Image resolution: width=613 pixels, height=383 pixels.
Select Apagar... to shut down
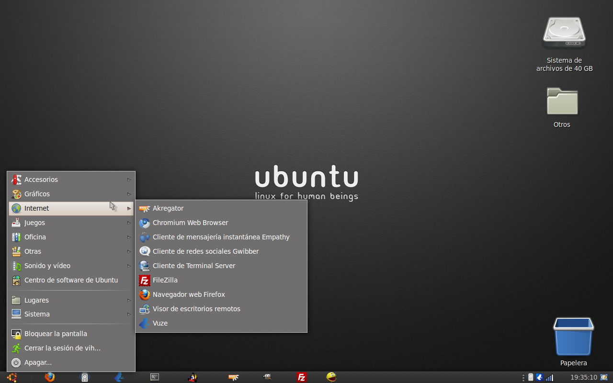[x=71, y=362]
